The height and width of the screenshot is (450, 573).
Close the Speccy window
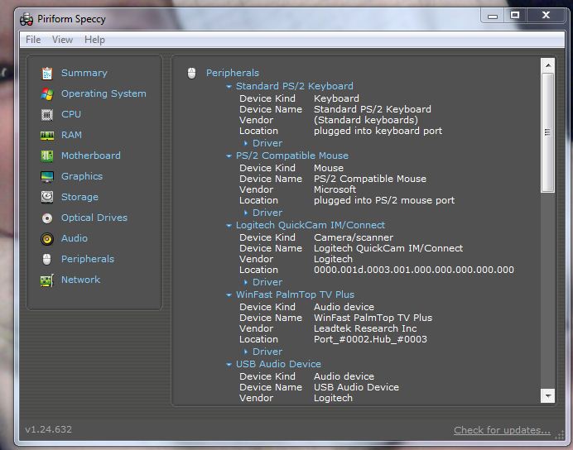(546, 16)
